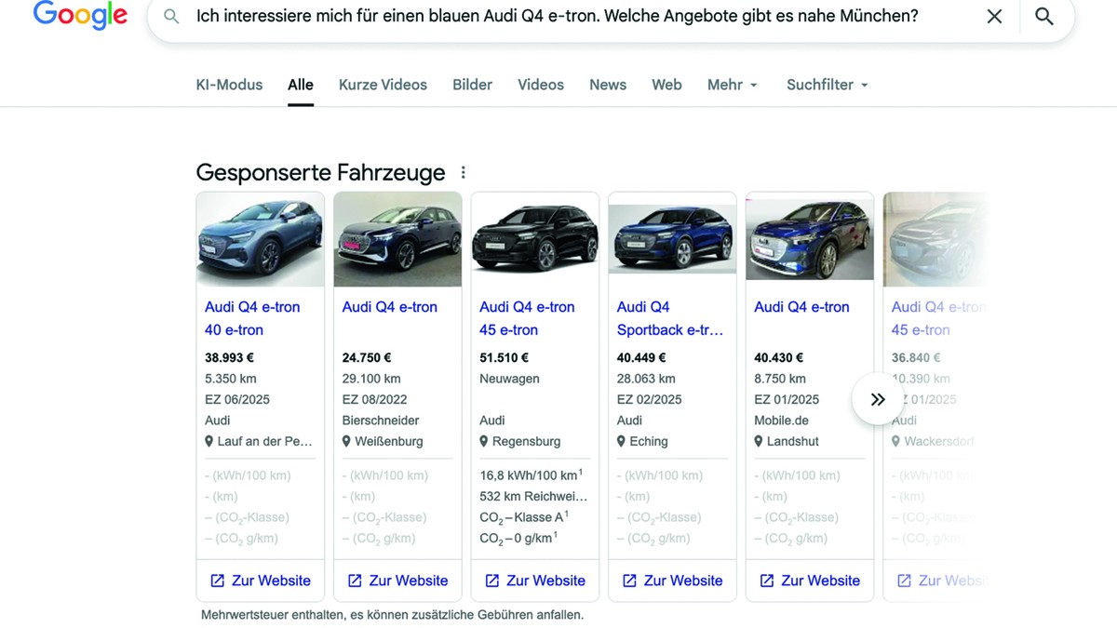Click the blue Audi photo for Landshut listing
The image size is (1117, 628).
(x=809, y=239)
